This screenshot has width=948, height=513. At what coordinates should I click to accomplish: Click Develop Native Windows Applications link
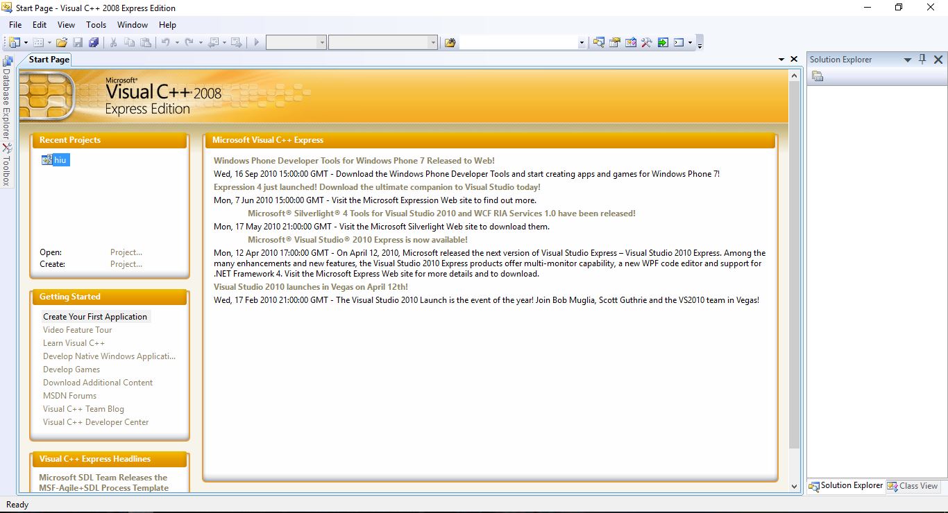click(x=110, y=356)
